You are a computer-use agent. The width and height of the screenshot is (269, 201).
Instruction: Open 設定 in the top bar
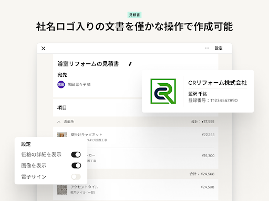point(219,48)
